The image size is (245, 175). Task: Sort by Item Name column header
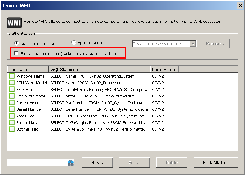click(28, 69)
